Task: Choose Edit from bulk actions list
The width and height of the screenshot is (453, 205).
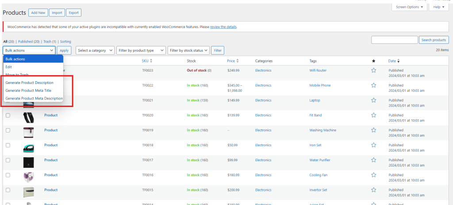Action: pos(33,67)
